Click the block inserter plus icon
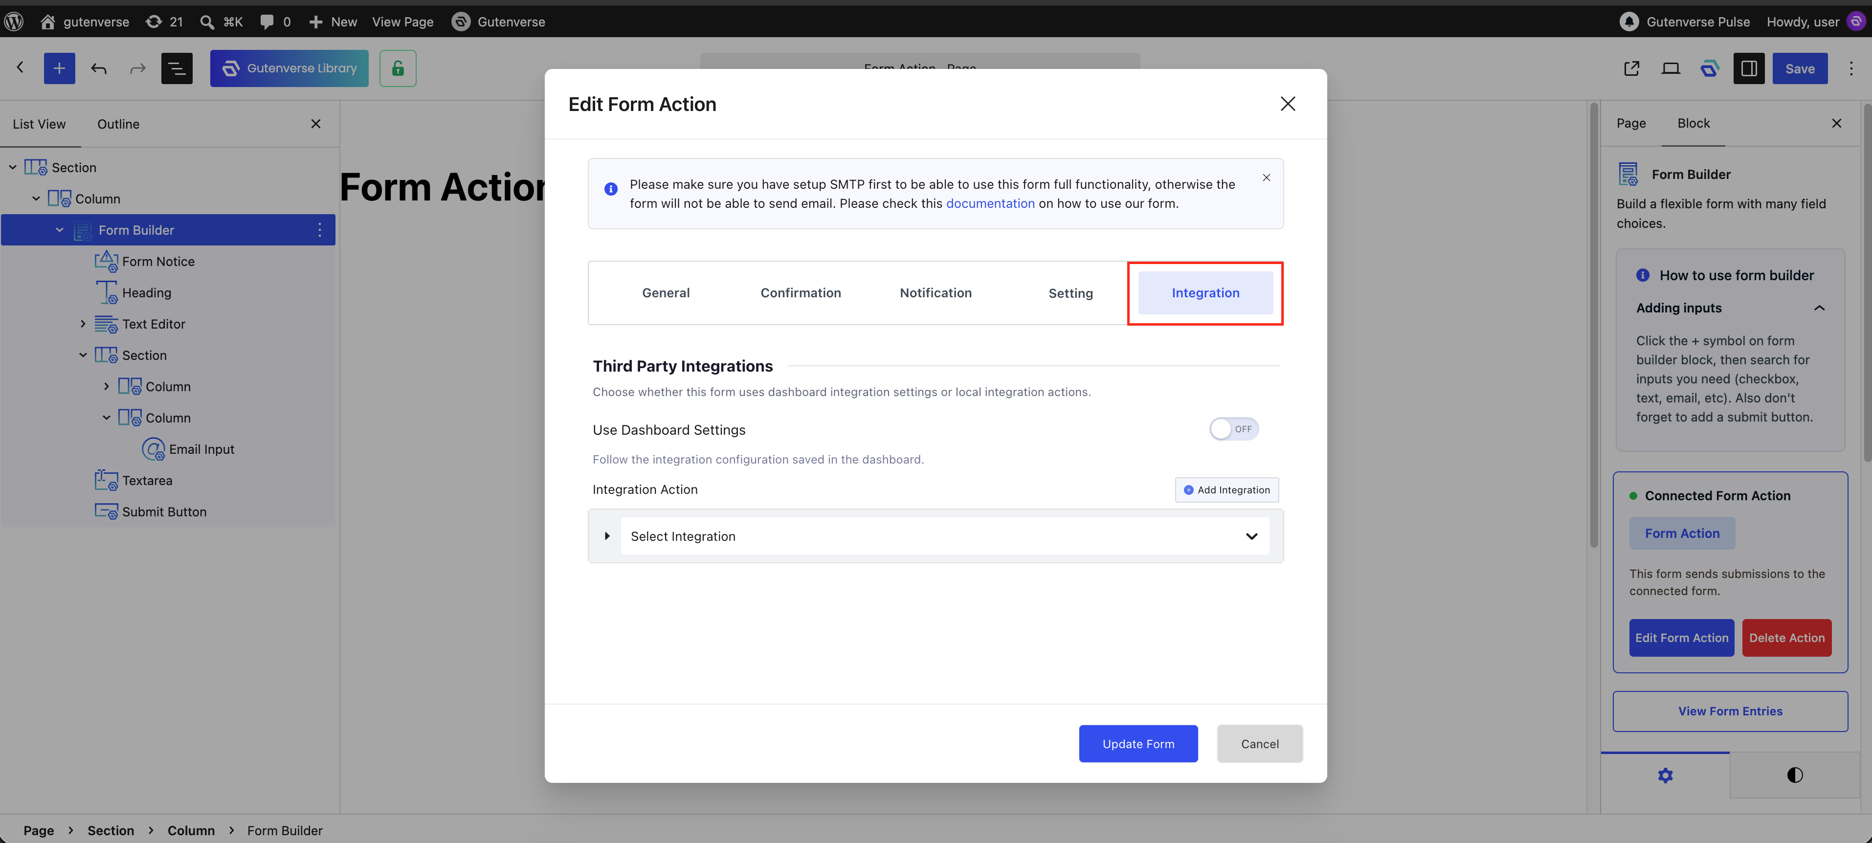Viewport: 1872px width, 843px height. point(60,68)
